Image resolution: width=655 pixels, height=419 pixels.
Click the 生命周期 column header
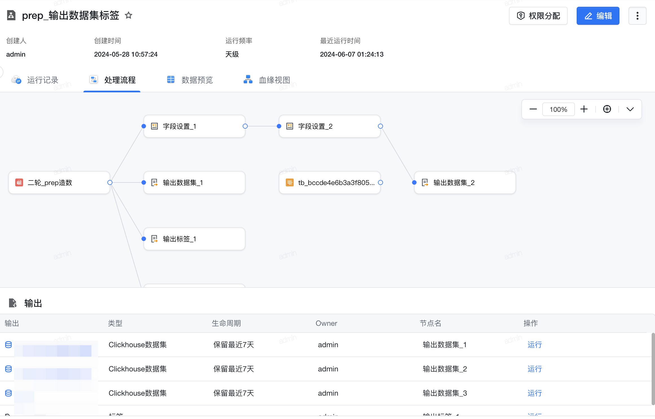[x=226, y=323]
